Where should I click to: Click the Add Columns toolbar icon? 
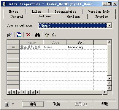pos(19,35)
